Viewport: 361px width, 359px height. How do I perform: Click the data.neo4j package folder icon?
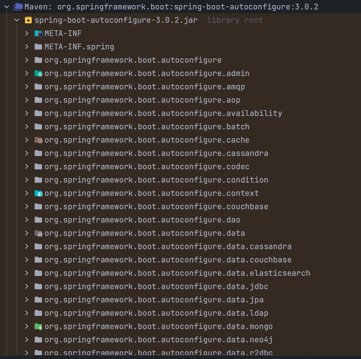[38, 340]
